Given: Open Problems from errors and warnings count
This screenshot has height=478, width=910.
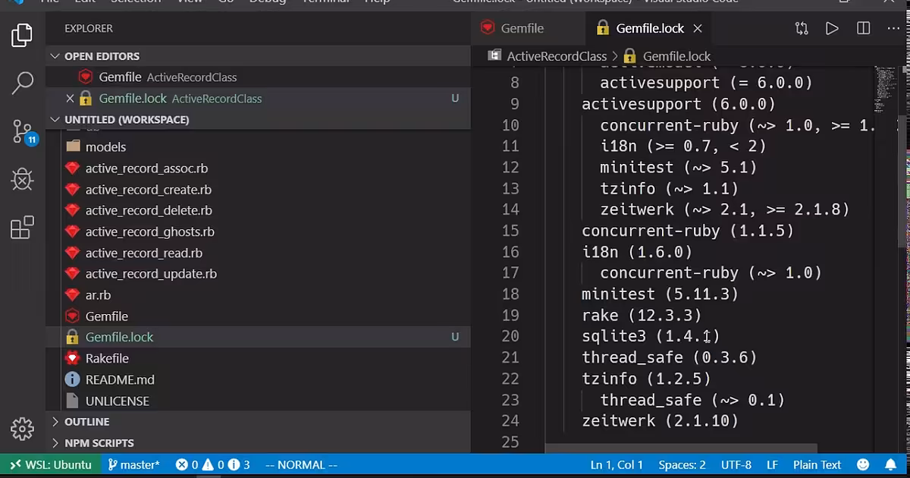Looking at the screenshot, I should [x=212, y=465].
